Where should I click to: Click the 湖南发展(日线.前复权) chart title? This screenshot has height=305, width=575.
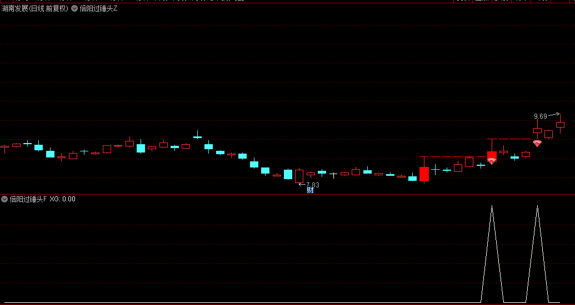point(35,8)
